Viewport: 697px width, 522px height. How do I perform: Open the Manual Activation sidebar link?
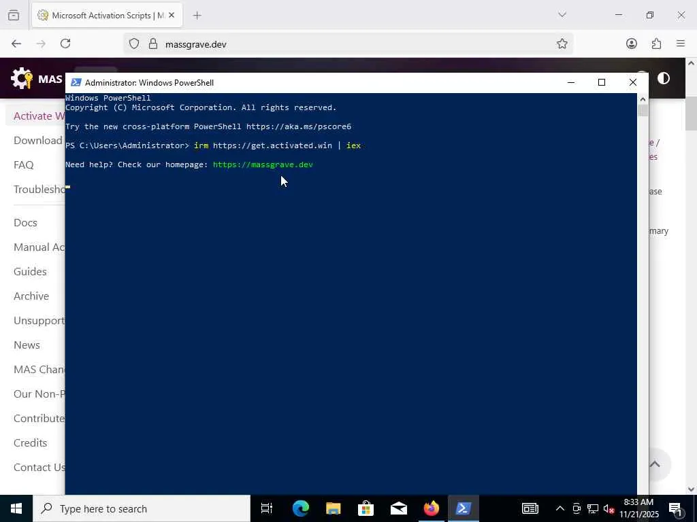(x=39, y=247)
